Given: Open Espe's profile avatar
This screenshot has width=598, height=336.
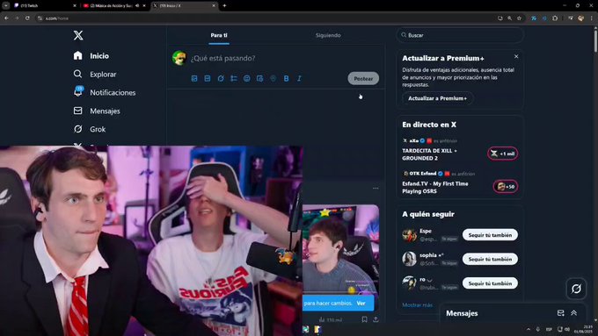Looking at the screenshot, I should tap(409, 235).
